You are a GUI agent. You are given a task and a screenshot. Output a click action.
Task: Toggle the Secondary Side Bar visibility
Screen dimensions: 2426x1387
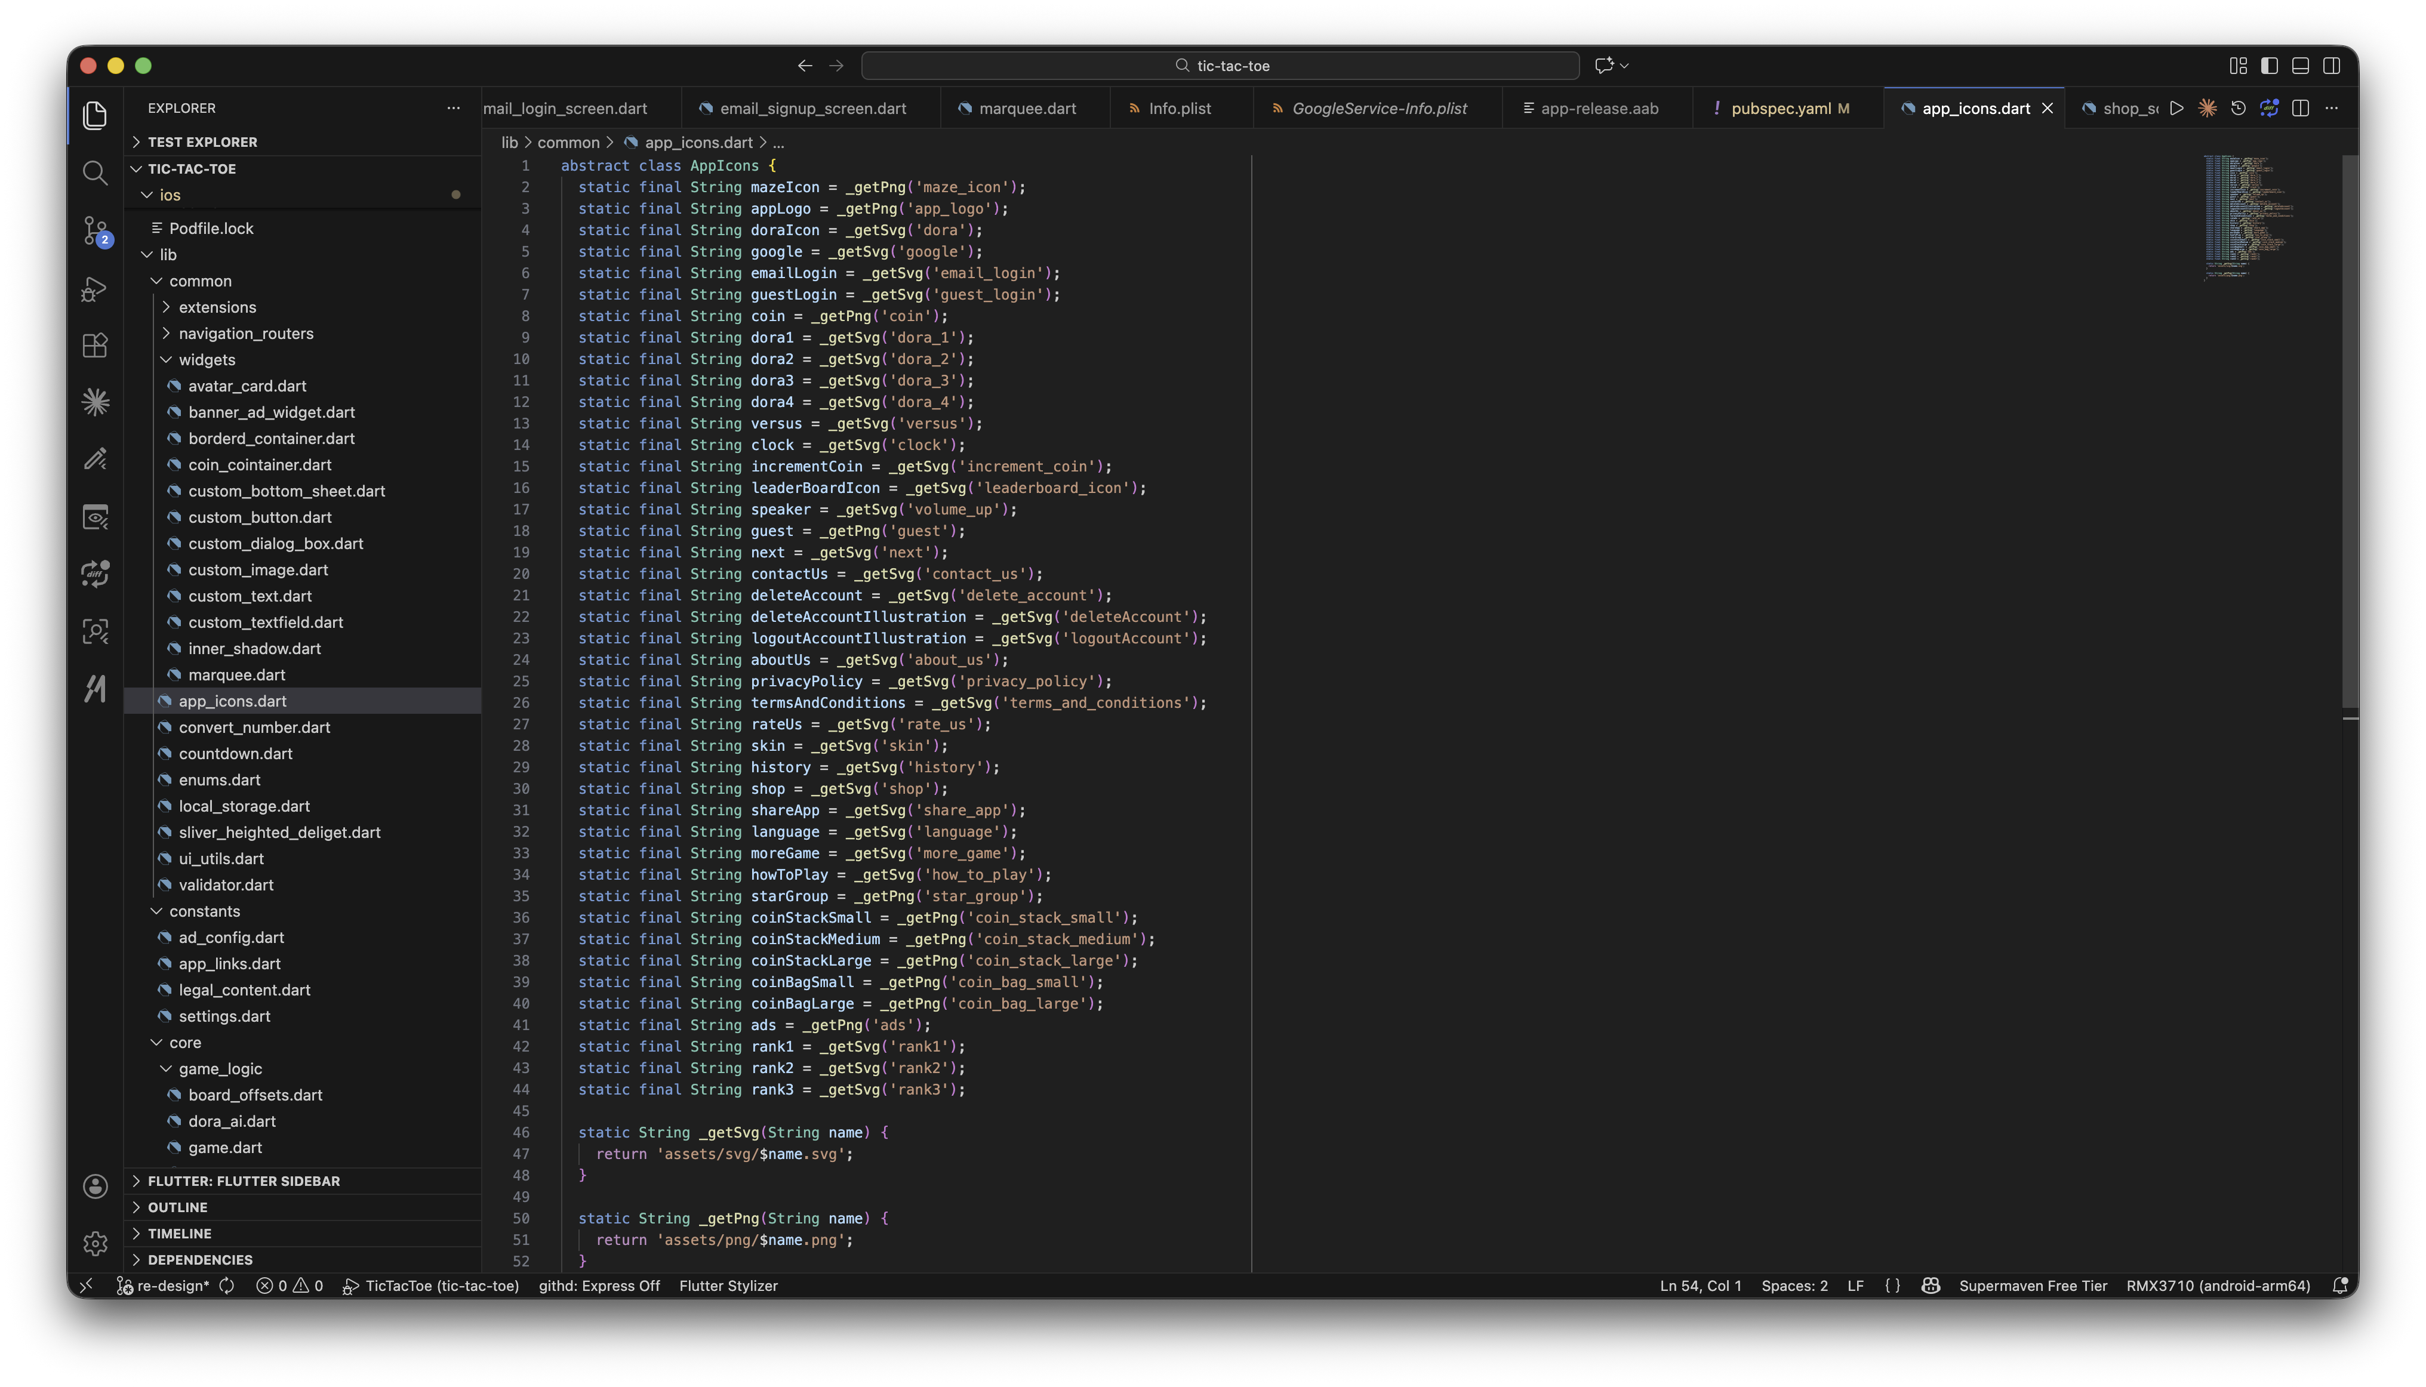tap(2332, 66)
